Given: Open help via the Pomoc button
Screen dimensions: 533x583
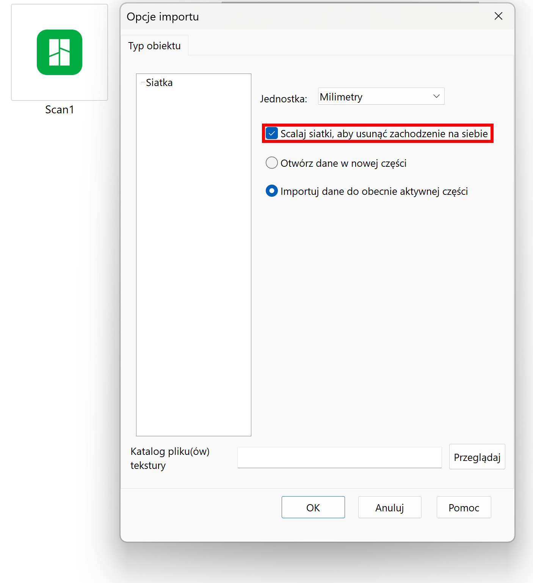Looking at the screenshot, I should pos(464,507).
